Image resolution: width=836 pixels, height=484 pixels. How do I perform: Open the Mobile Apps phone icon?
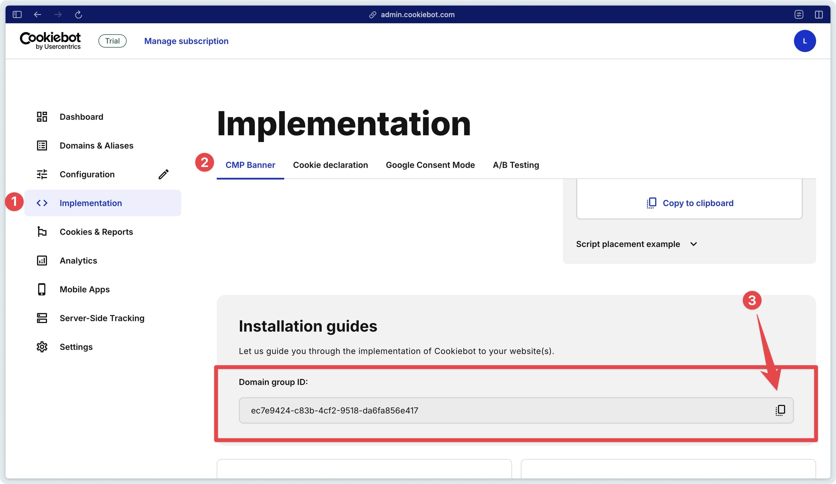42,289
